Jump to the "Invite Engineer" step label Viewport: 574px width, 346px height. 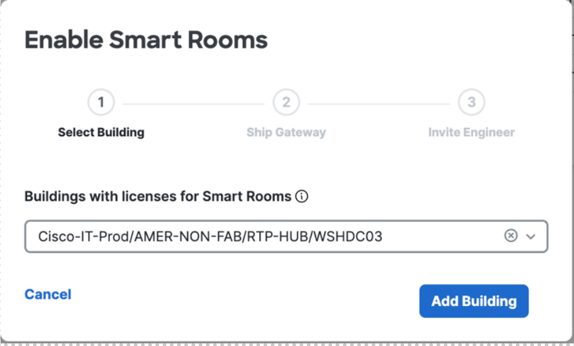coord(471,132)
